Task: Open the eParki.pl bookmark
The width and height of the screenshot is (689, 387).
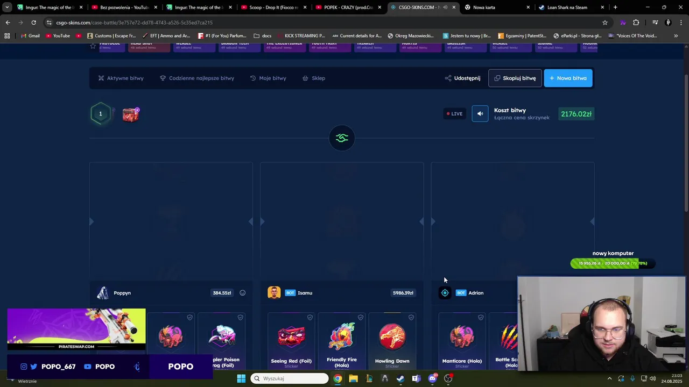Action: click(577, 35)
